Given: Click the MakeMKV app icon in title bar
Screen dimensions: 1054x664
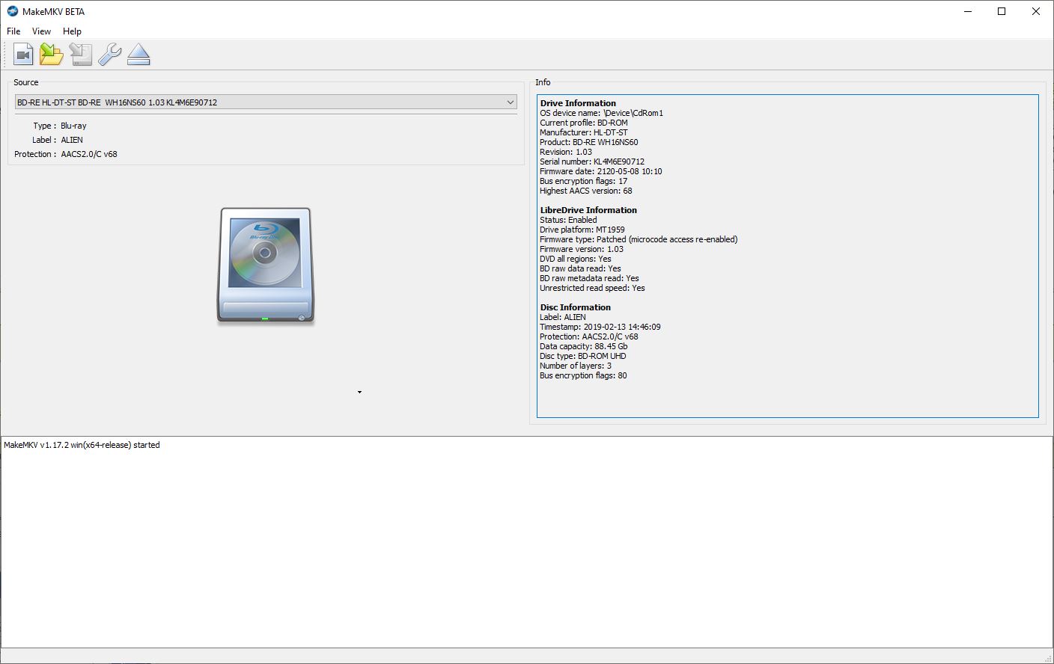Looking at the screenshot, I should point(12,11).
